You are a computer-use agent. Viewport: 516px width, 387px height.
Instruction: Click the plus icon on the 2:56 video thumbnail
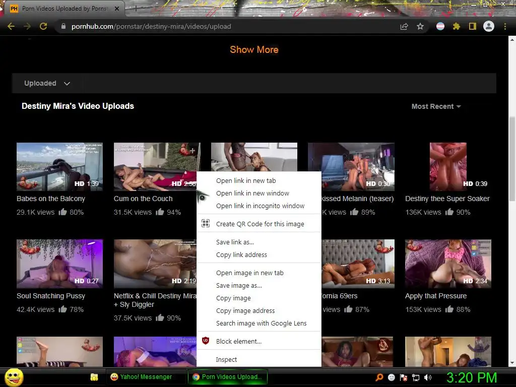pos(192,151)
